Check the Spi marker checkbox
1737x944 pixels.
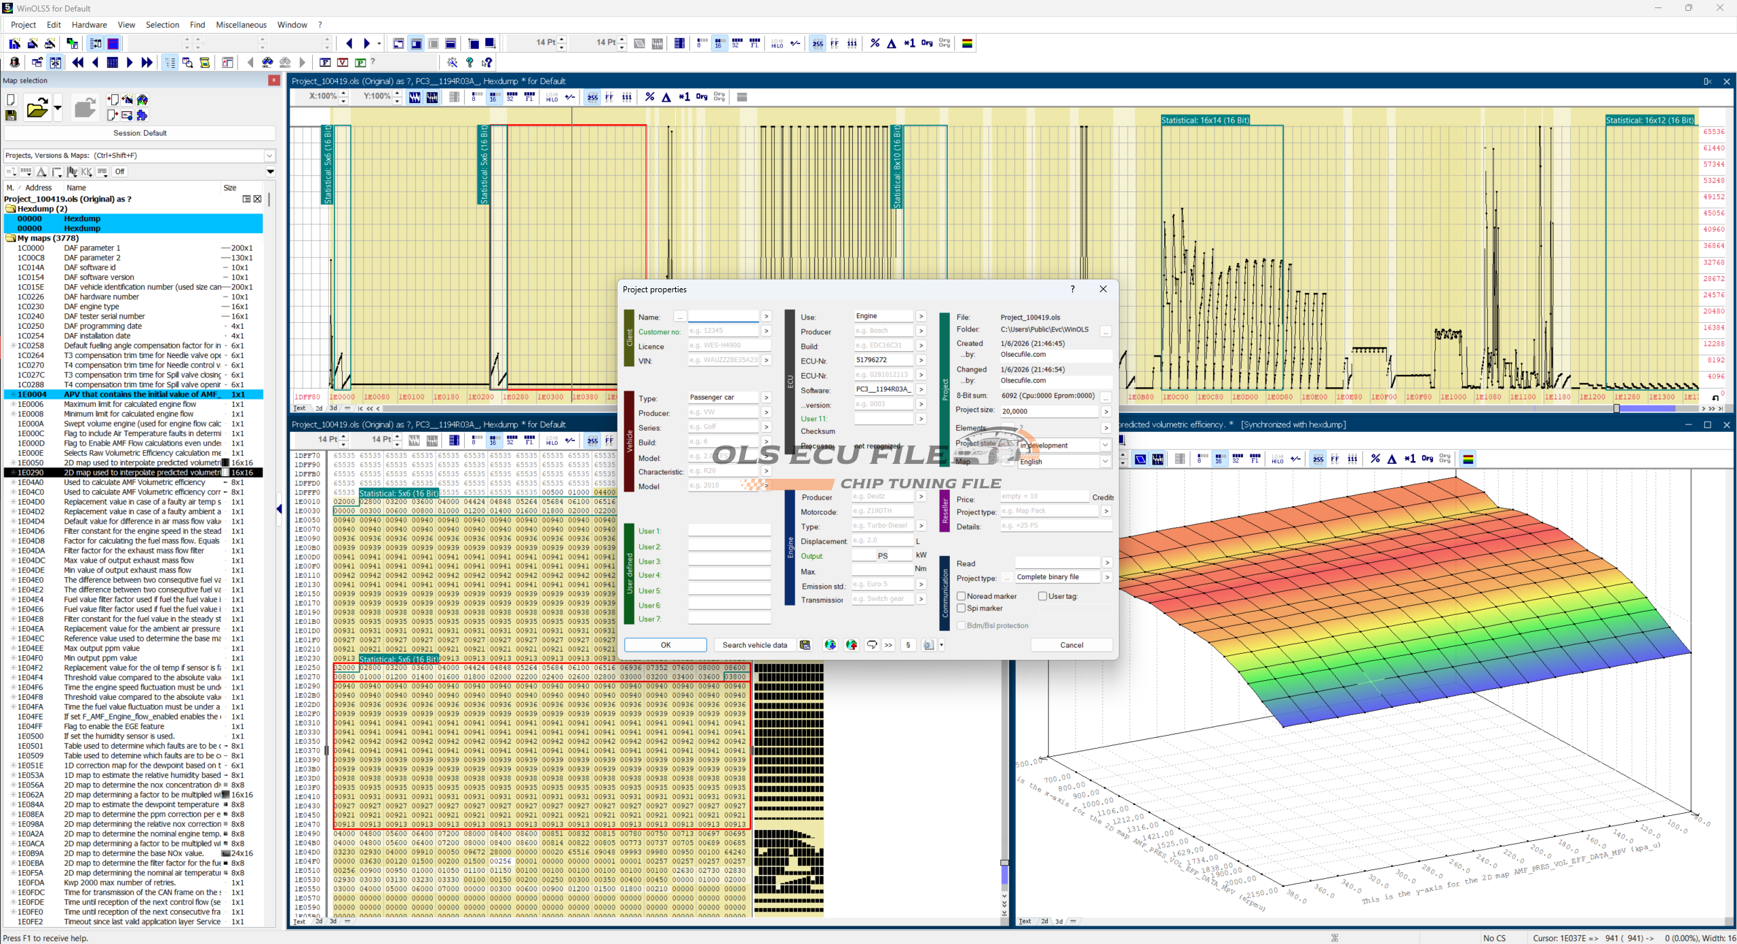(x=961, y=608)
